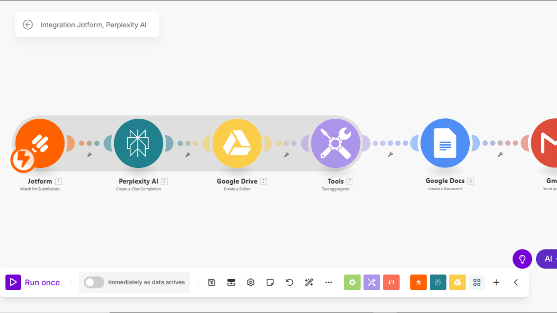Viewport: 557px width, 313px height.
Task: Open the Google Docs Create a Document module
Action: [x=445, y=143]
